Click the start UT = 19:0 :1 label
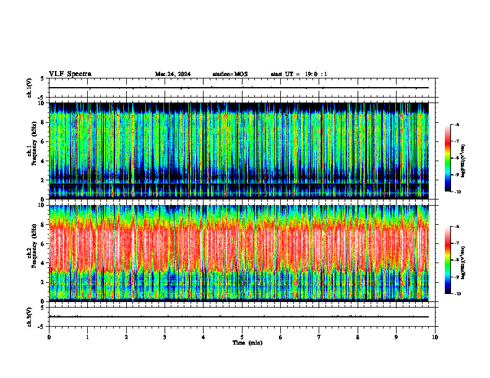 coord(299,74)
